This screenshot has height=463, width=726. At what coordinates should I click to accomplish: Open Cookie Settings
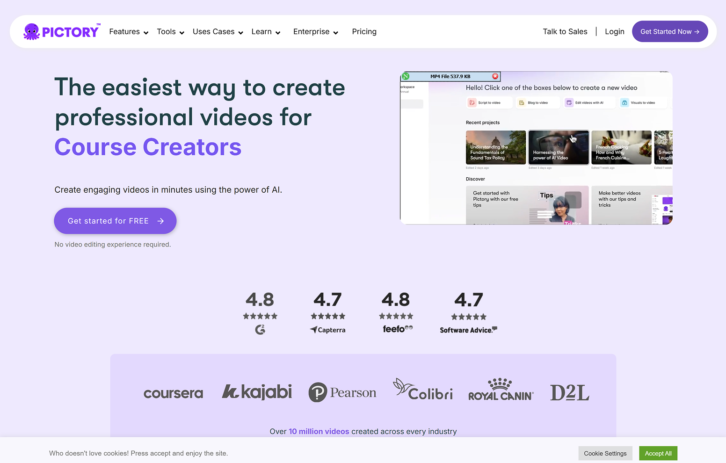pyautogui.click(x=605, y=453)
